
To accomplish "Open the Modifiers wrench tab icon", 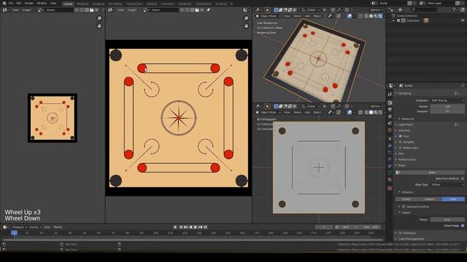I will pos(390,146).
